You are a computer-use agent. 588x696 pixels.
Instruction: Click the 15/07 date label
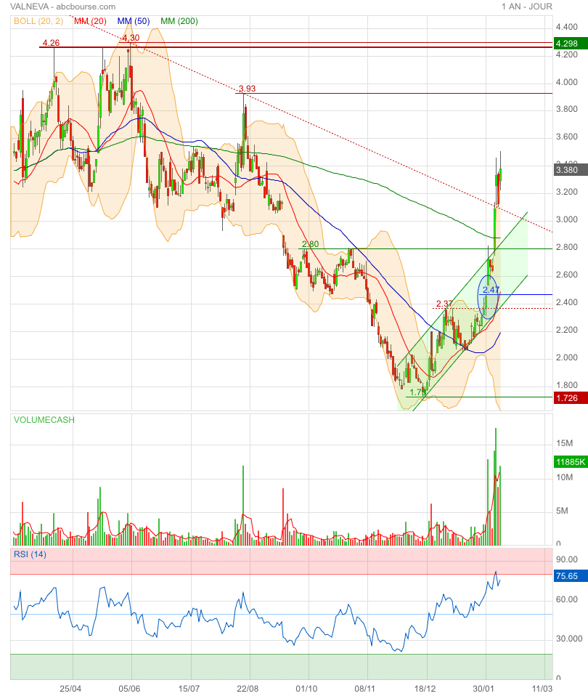[189, 689]
